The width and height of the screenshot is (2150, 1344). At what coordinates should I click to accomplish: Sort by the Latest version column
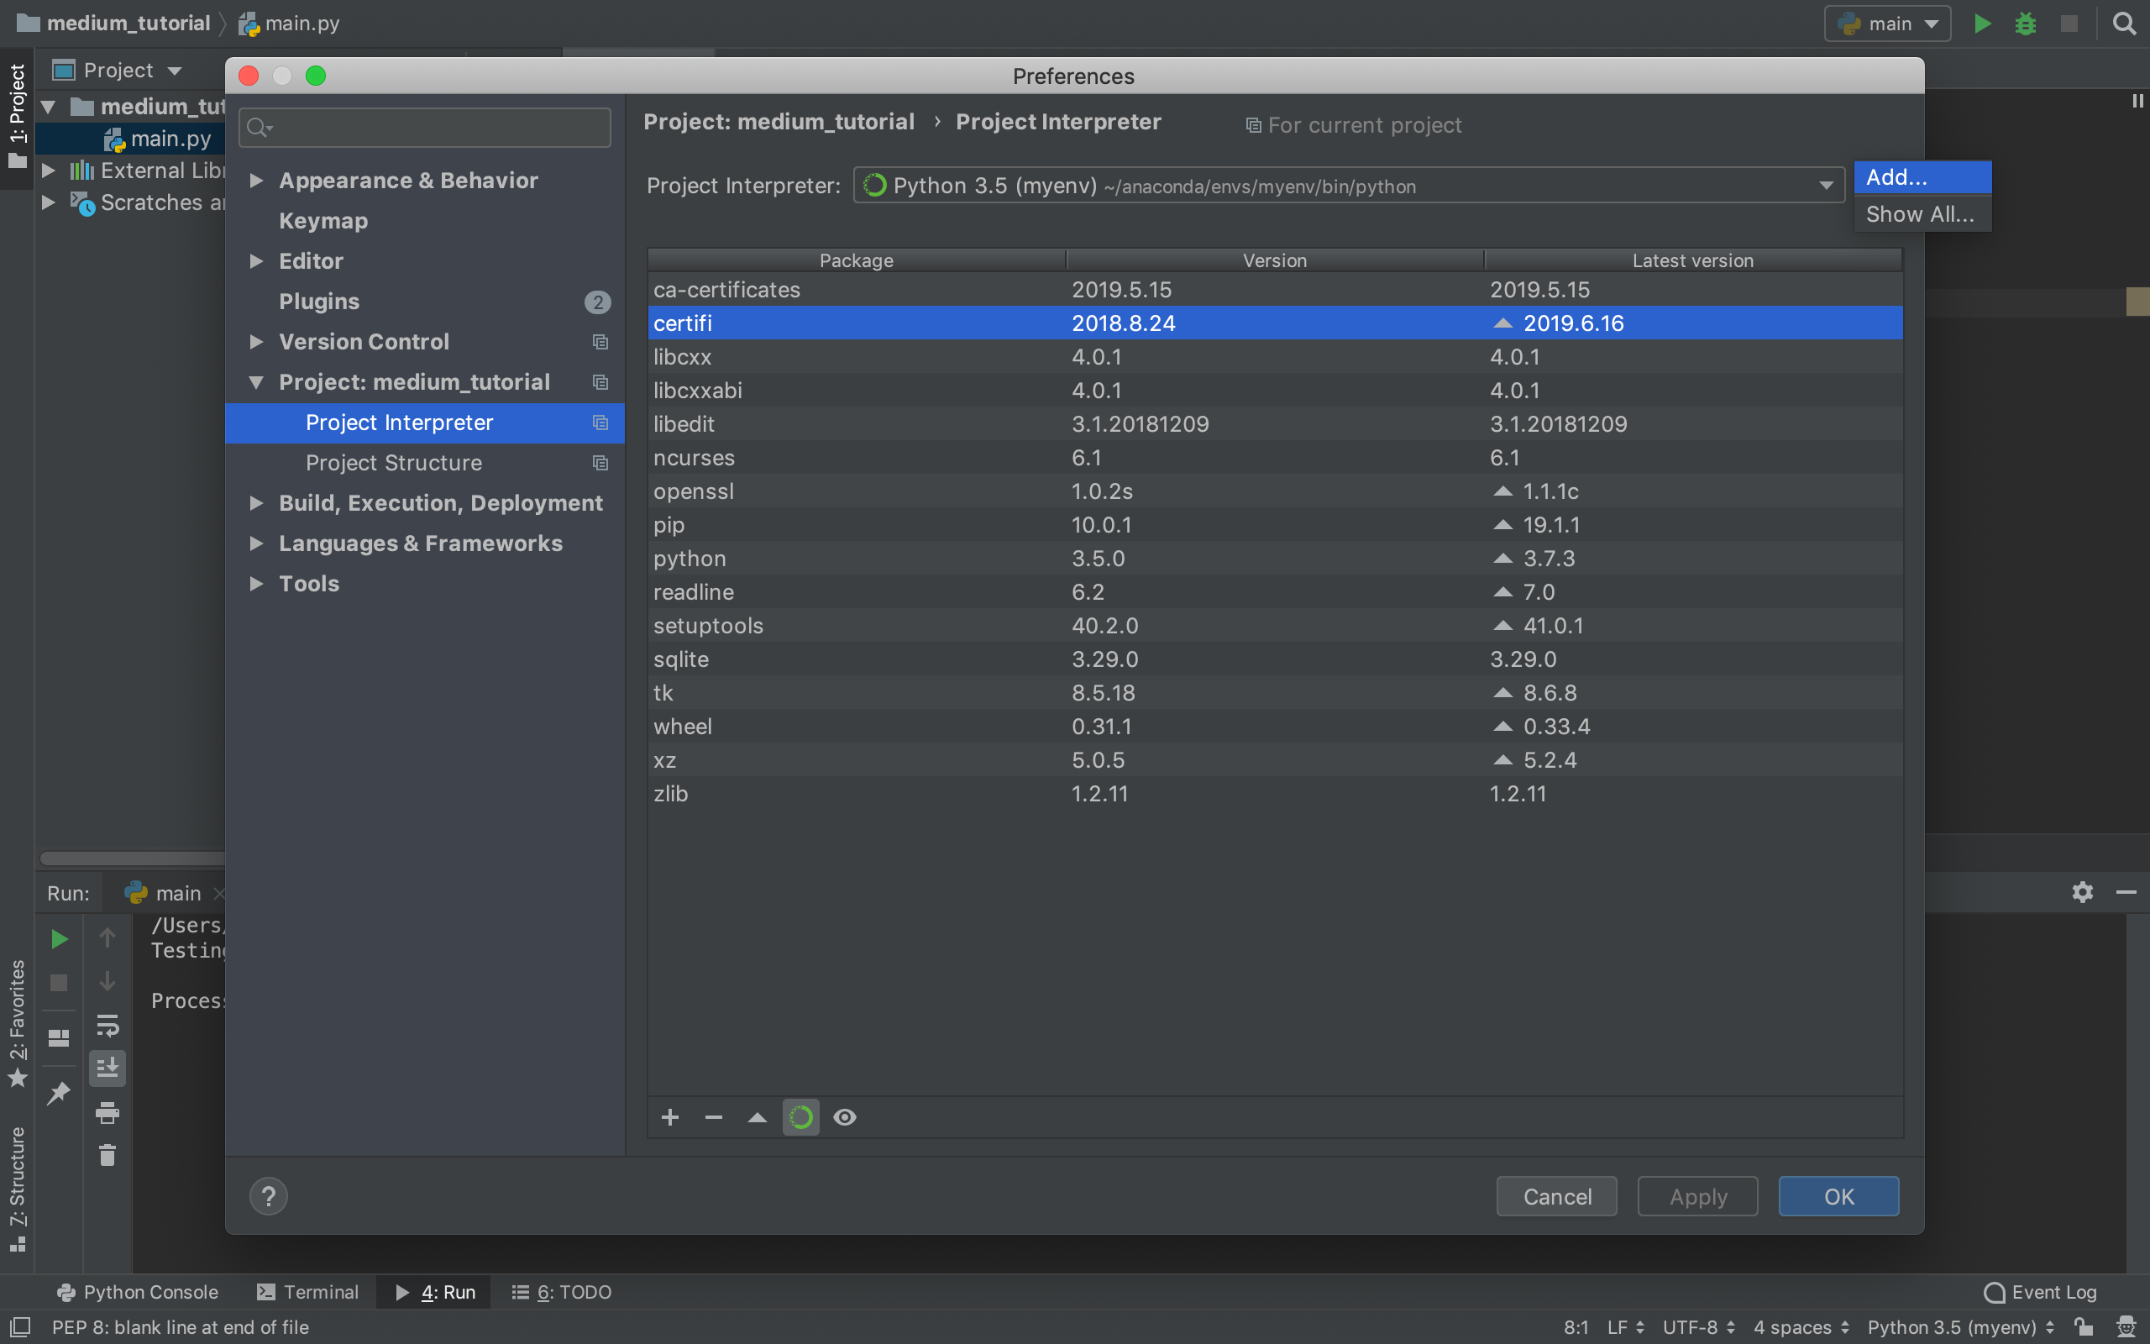1693,260
